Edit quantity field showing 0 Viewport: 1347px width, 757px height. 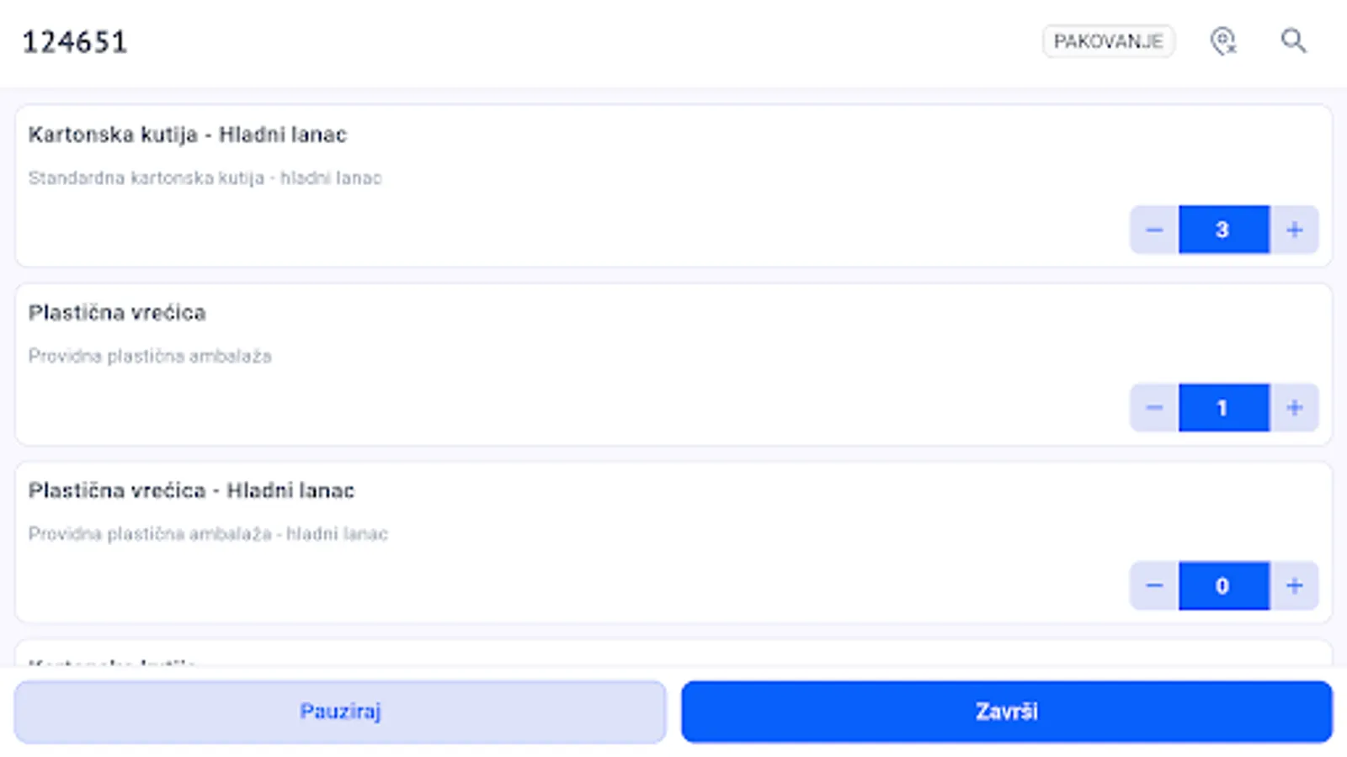coord(1223,585)
